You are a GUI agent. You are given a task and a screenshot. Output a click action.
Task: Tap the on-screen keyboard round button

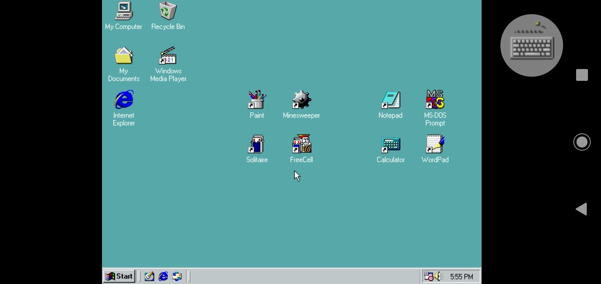(x=531, y=45)
